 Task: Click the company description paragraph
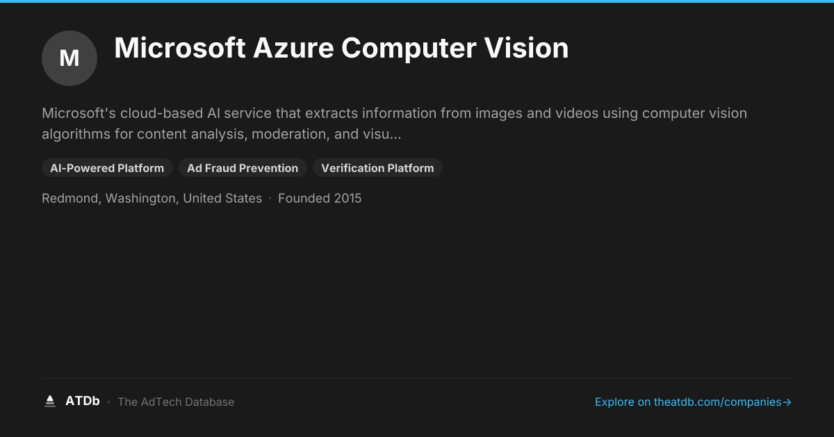(395, 123)
